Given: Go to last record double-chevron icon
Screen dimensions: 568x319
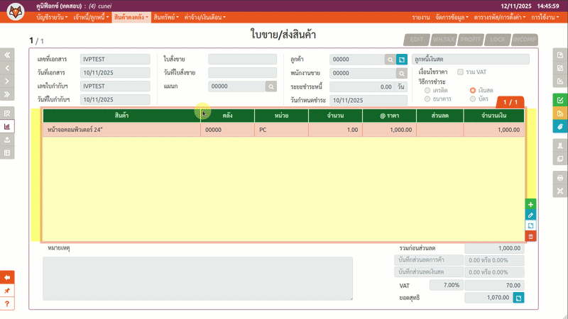Looking at the screenshot, I should tap(7, 94).
